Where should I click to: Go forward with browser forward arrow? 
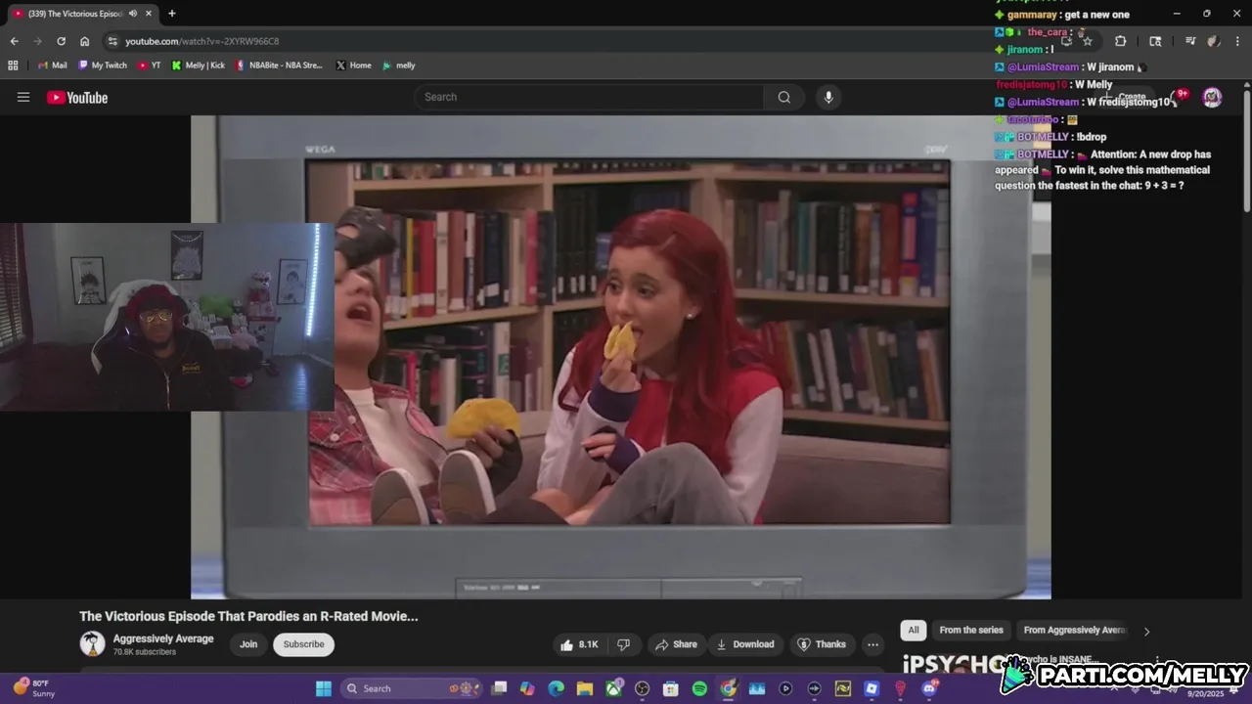tap(37, 41)
